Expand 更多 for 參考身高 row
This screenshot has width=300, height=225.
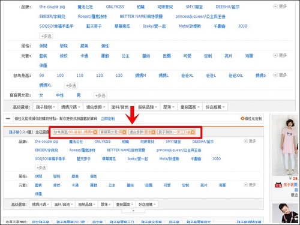coord(280,75)
